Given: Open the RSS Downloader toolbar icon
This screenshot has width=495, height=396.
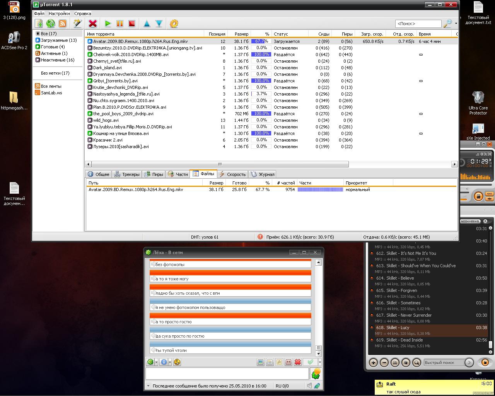Looking at the screenshot, I should pyautogui.click(x=62, y=24).
